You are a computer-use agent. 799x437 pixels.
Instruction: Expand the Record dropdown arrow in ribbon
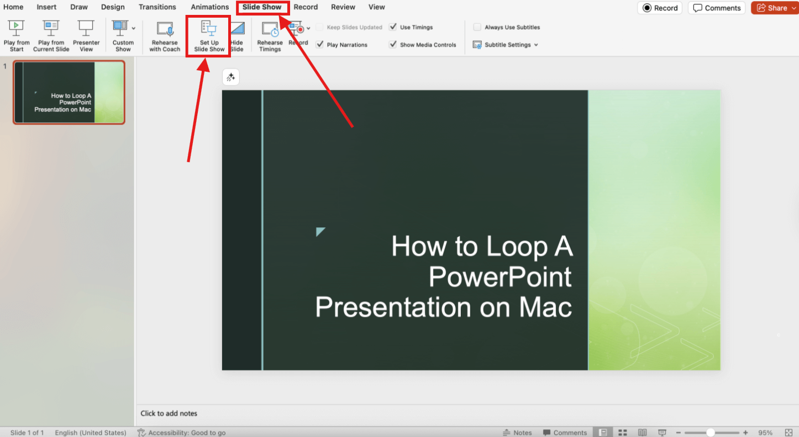[x=308, y=28]
